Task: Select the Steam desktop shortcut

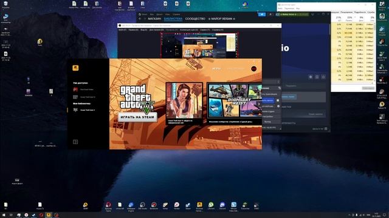Action: tap(188, 206)
